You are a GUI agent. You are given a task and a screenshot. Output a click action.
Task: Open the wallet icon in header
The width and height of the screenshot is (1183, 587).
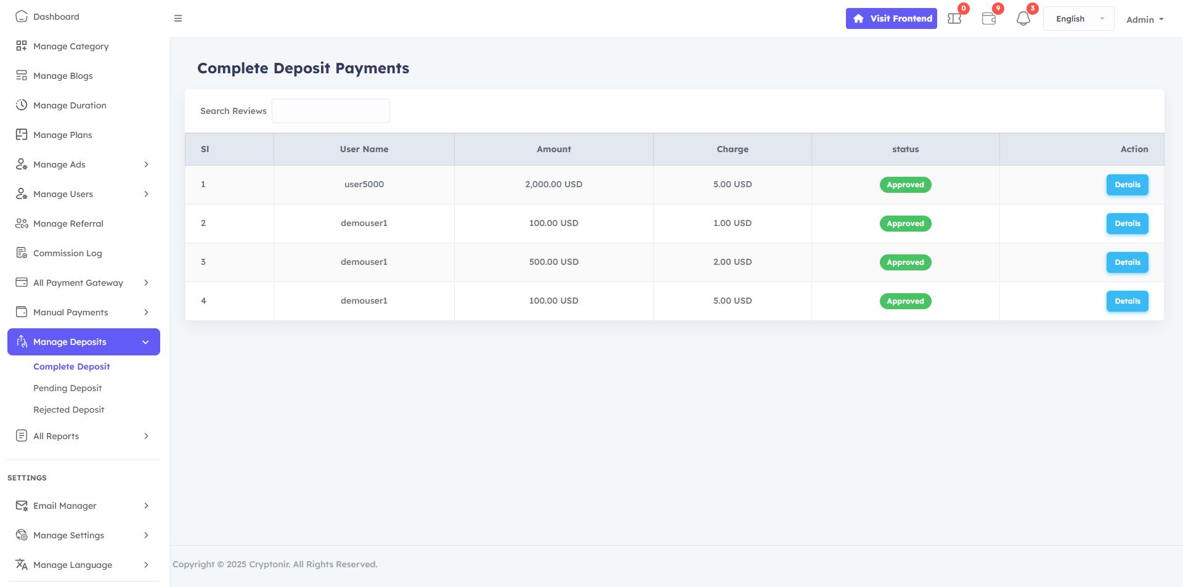coord(988,19)
